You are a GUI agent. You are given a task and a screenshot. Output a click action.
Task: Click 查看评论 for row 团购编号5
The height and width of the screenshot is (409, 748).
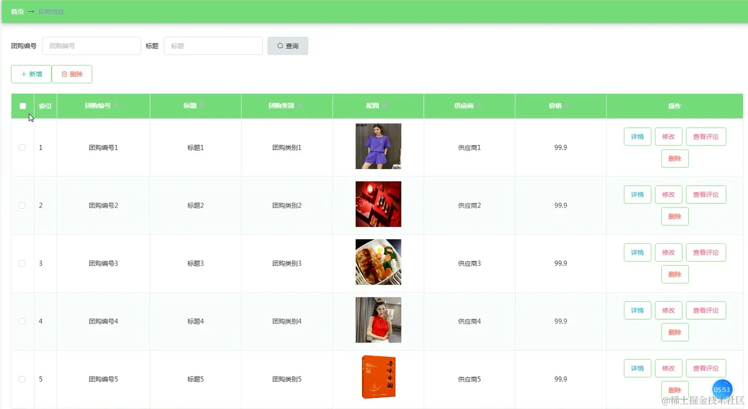(x=706, y=368)
